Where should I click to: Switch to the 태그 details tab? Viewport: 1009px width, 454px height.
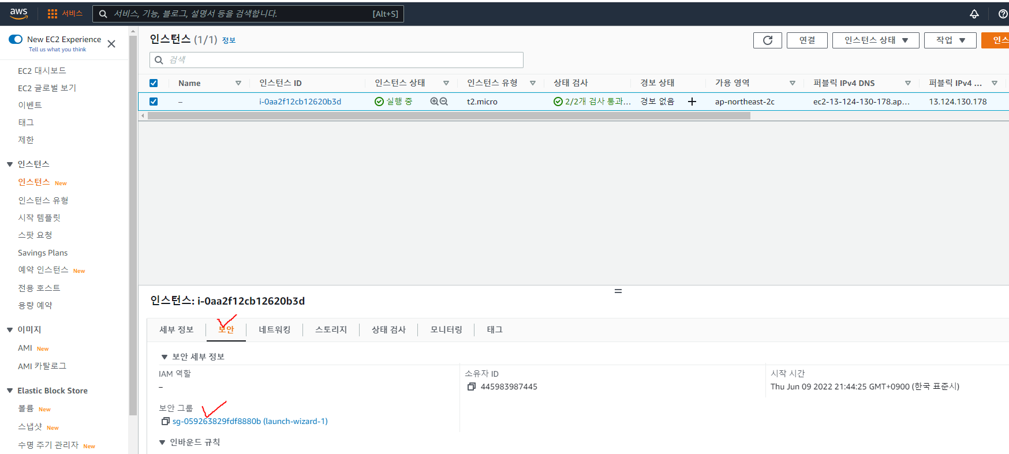[495, 330]
